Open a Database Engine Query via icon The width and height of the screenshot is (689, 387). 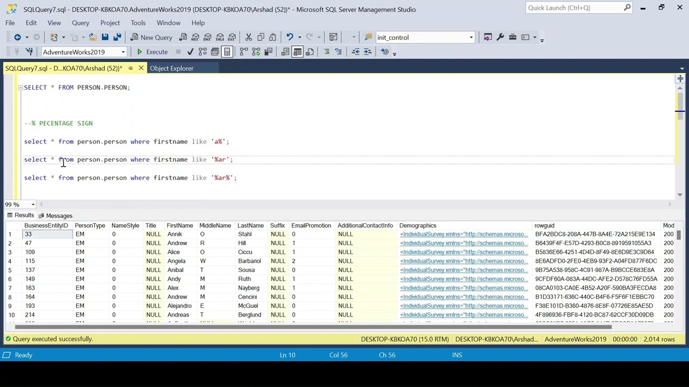(183, 37)
